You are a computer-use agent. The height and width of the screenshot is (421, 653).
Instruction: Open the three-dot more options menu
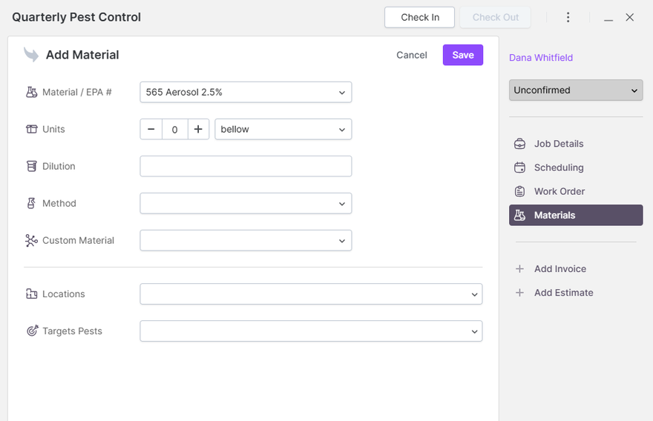click(568, 17)
